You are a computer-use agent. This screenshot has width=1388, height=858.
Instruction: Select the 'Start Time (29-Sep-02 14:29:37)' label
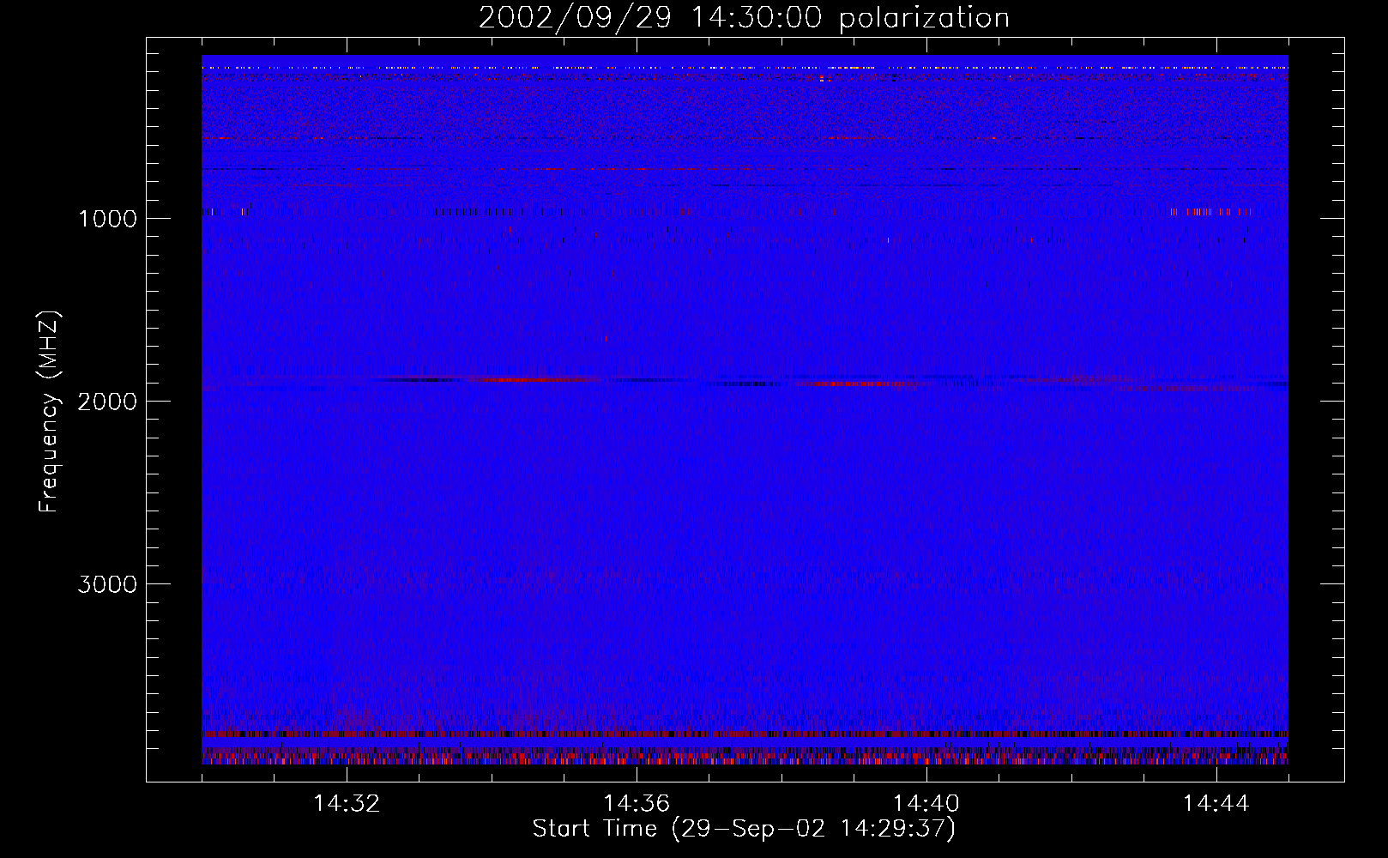[x=744, y=829]
